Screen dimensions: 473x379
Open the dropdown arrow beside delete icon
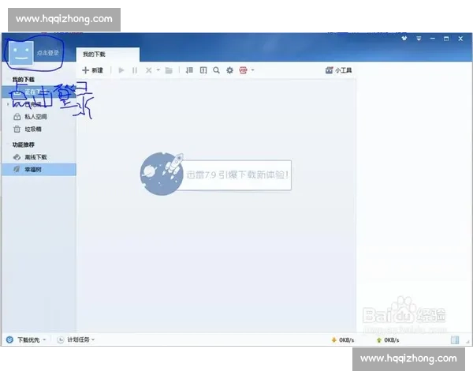point(158,70)
